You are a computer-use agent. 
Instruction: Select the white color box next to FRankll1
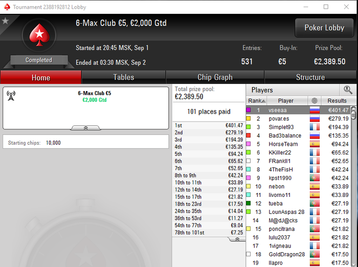click(x=249, y=161)
